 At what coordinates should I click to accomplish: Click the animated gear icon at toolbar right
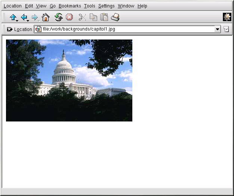pyautogui.click(x=227, y=17)
